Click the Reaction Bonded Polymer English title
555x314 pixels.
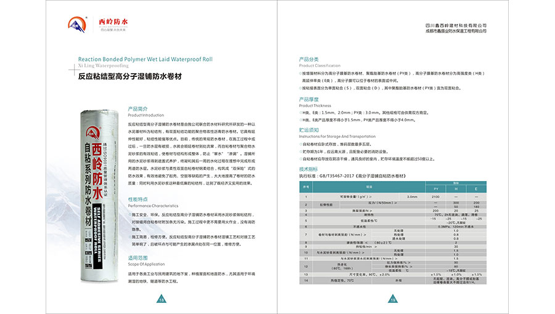point(146,59)
